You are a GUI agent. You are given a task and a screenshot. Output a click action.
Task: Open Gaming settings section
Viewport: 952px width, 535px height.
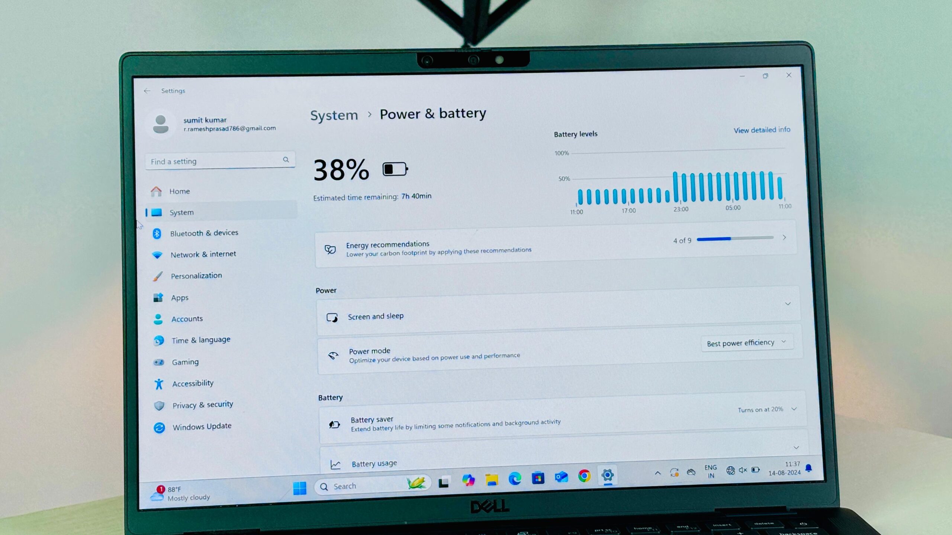tap(184, 361)
